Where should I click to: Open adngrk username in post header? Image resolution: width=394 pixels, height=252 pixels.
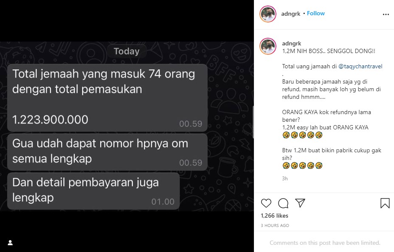tap(291, 14)
